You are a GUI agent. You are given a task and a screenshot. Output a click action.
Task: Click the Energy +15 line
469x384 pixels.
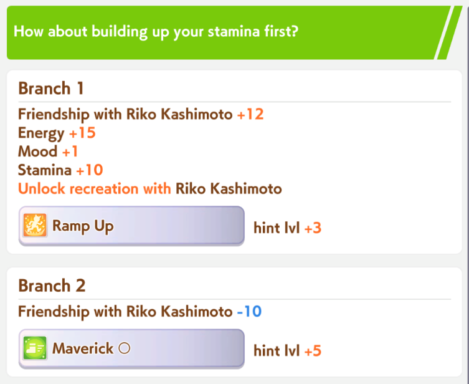[x=57, y=133]
